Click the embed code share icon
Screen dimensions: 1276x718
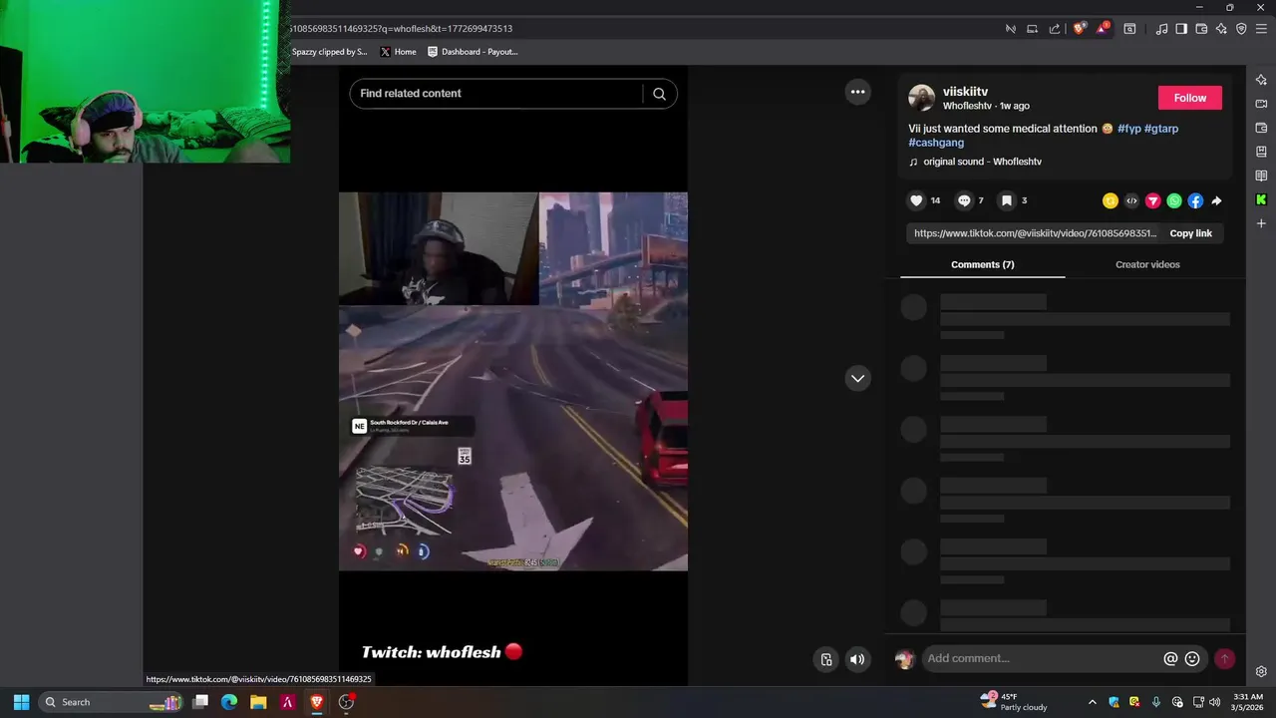[1131, 200]
